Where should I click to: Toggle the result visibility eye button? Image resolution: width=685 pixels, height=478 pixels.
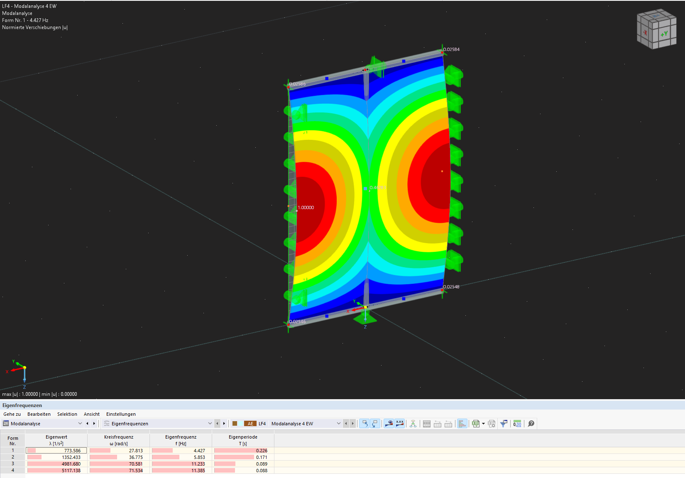389,424
